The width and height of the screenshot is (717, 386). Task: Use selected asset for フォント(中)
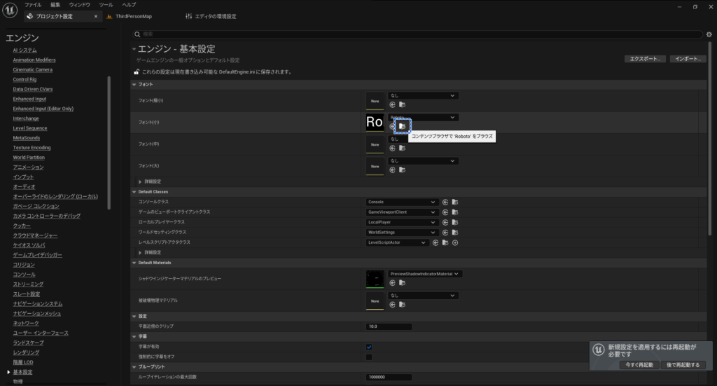pyautogui.click(x=392, y=149)
